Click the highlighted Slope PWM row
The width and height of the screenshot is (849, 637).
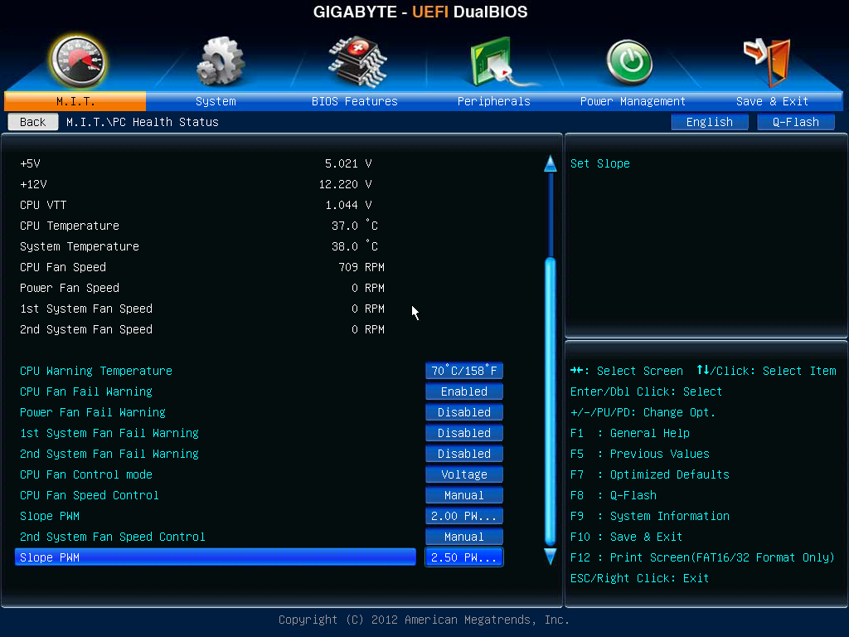[x=216, y=557]
